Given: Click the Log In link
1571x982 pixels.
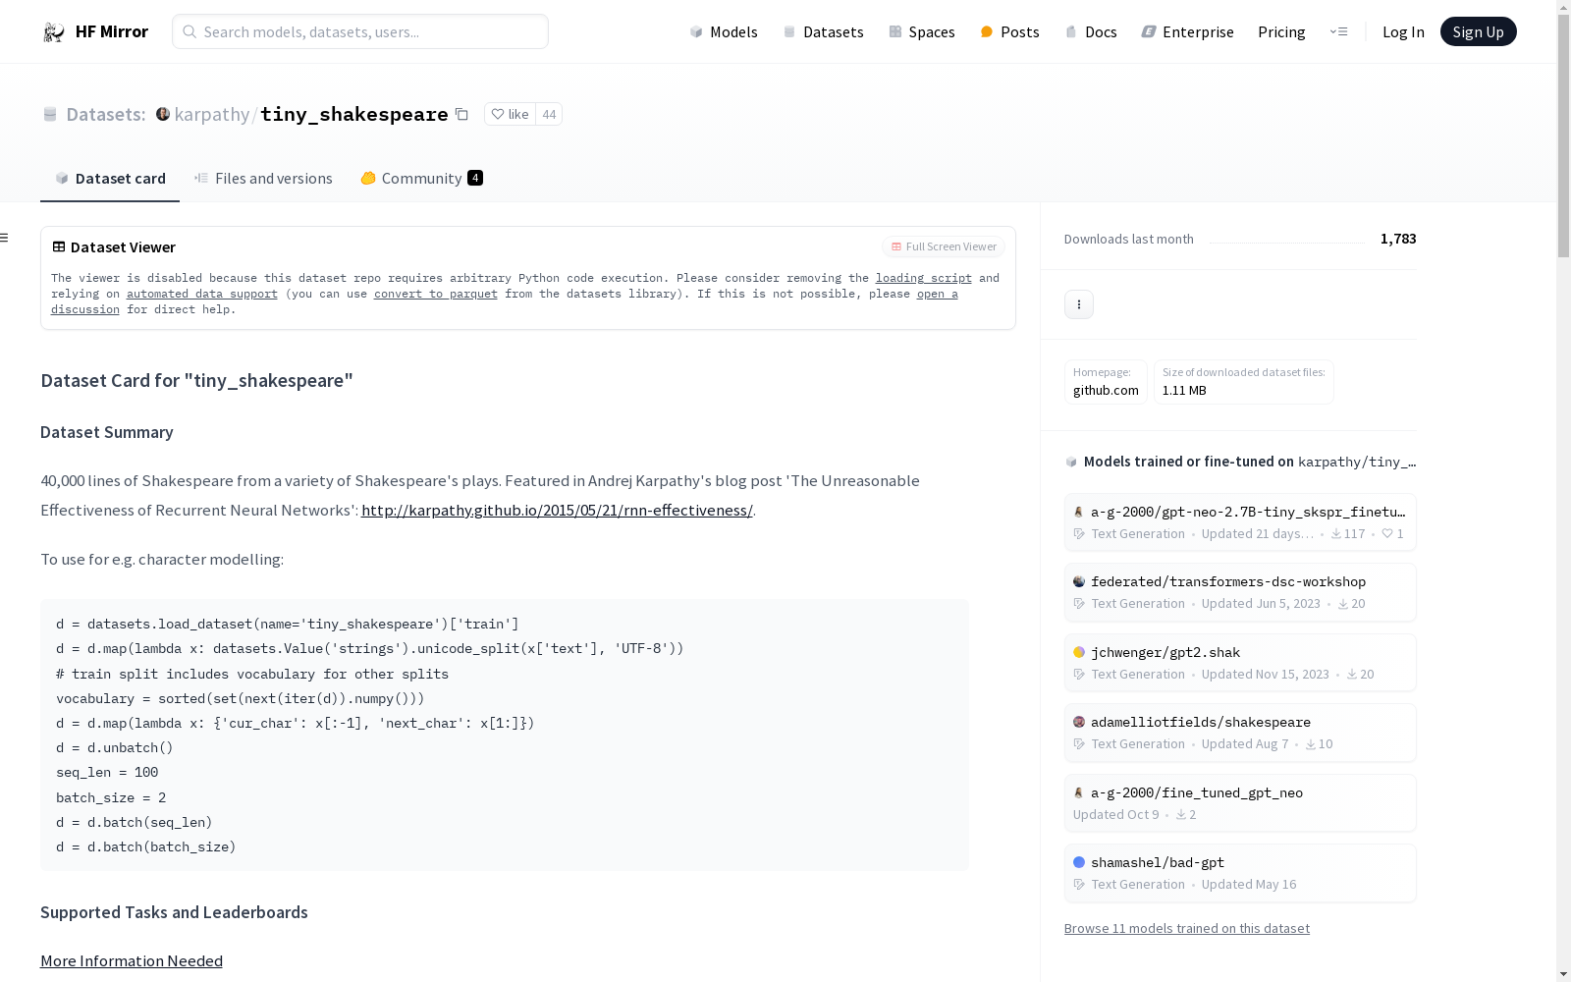Looking at the screenshot, I should [x=1403, y=31].
